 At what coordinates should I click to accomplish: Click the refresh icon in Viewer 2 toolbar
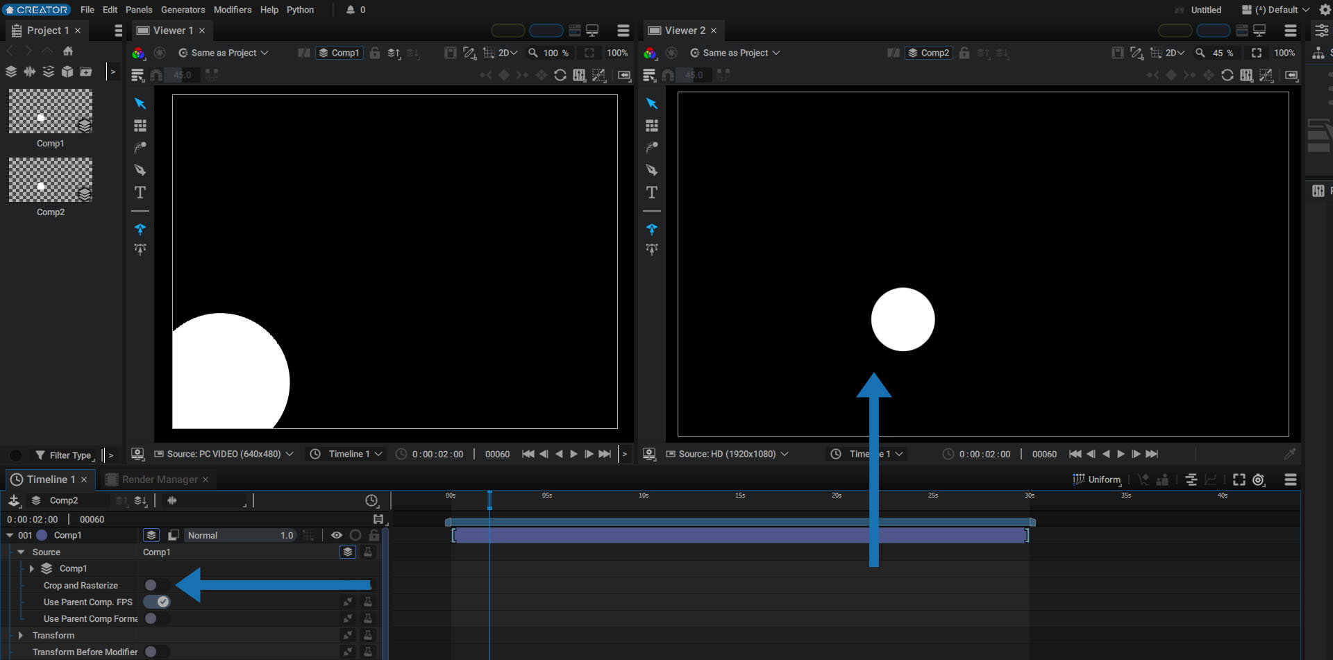(1227, 75)
